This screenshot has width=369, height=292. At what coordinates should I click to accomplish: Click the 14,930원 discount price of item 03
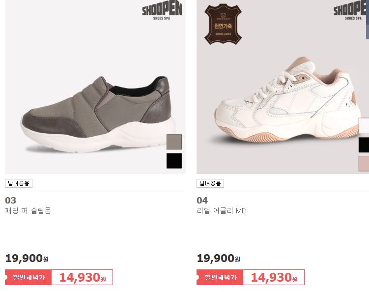point(83,277)
